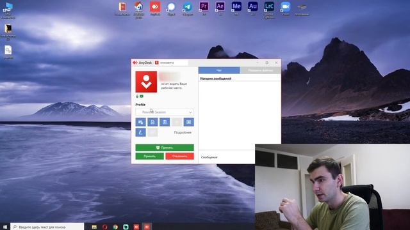
Task: Open the teal app icon on taskbar
Action: [126, 227]
